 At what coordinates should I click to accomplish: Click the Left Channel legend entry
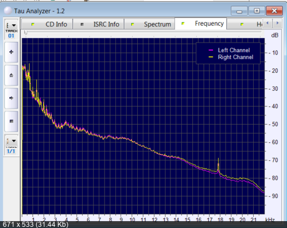tap(229, 50)
